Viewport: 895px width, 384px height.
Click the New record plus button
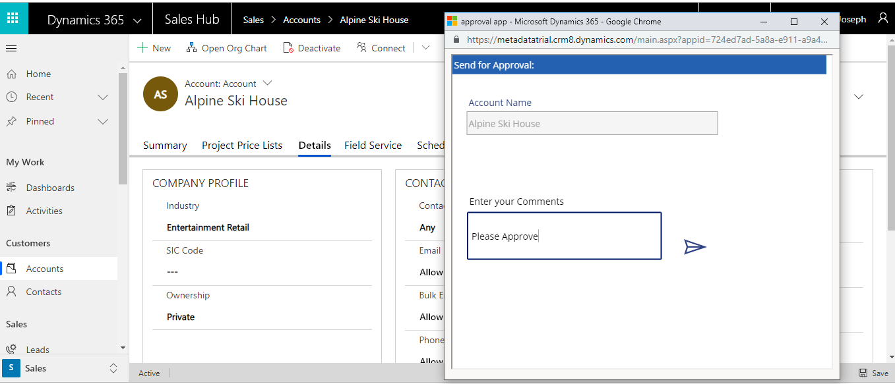click(154, 48)
